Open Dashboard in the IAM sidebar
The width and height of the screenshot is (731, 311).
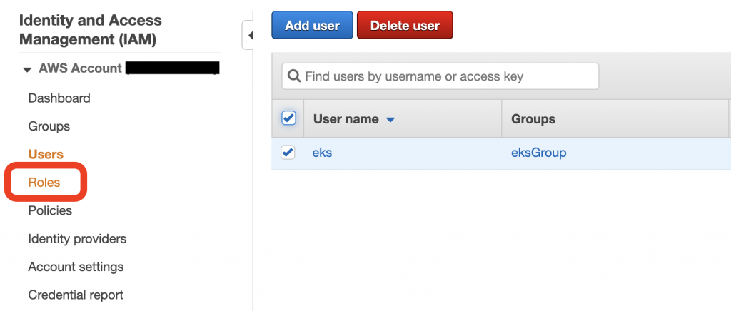(59, 98)
